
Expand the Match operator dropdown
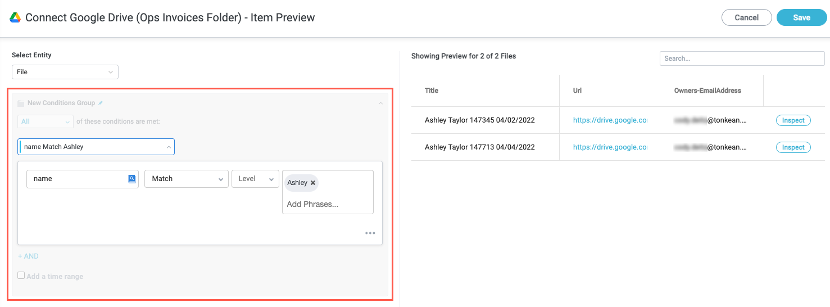click(x=186, y=179)
